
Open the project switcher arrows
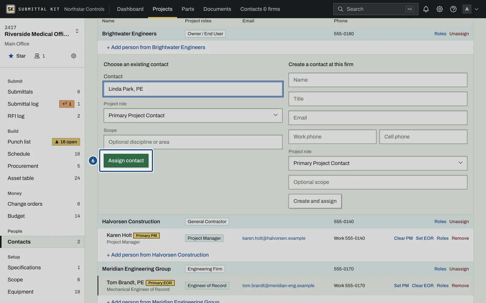77,31
